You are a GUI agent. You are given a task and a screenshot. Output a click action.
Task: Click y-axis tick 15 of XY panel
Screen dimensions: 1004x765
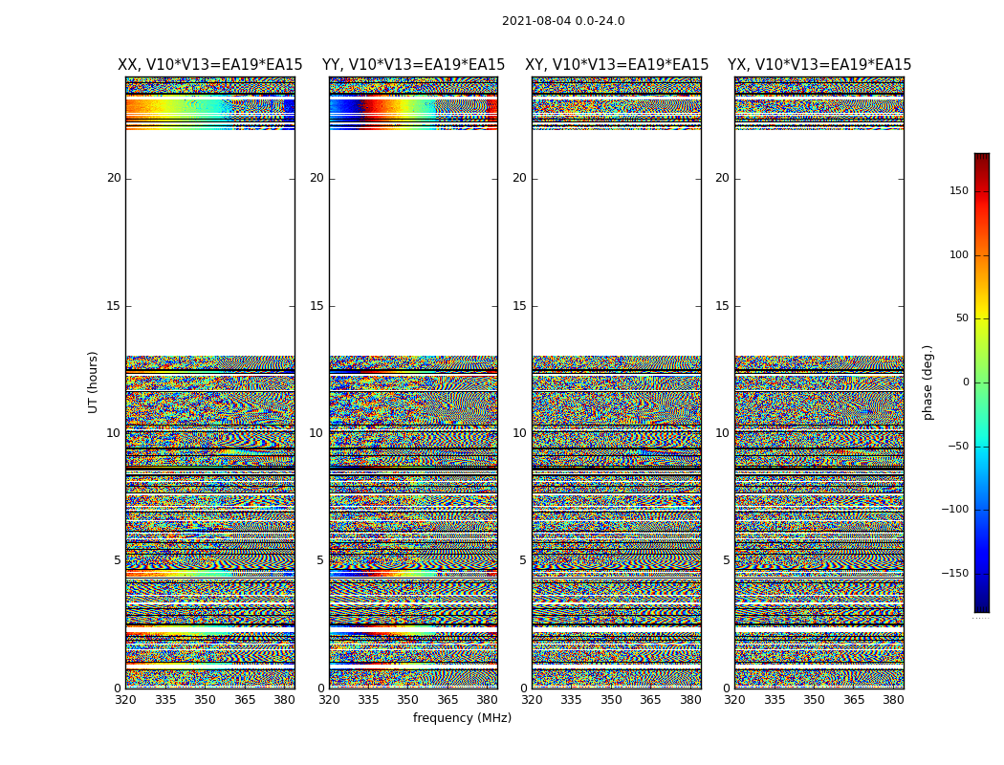pos(520,306)
